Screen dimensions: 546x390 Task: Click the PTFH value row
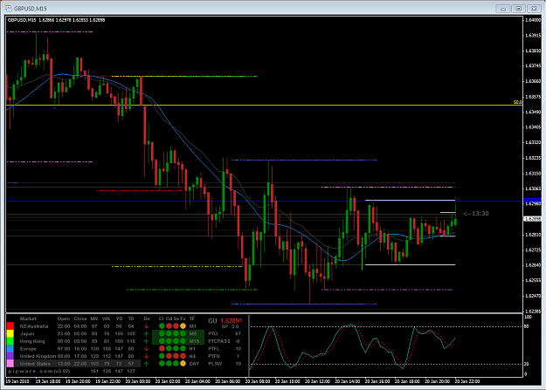[x=225, y=356]
